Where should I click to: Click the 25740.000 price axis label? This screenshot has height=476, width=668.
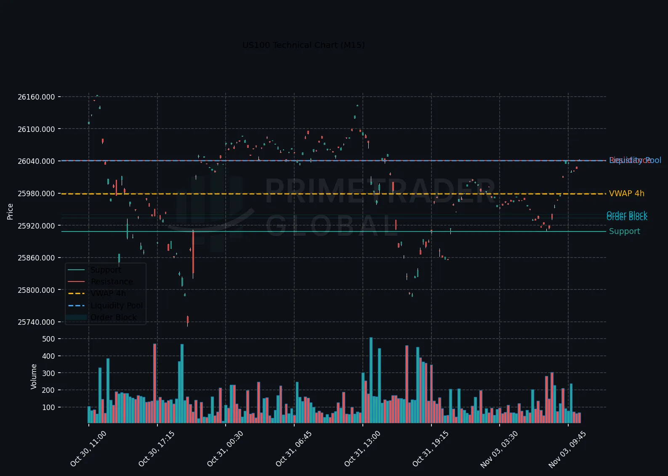coord(36,322)
